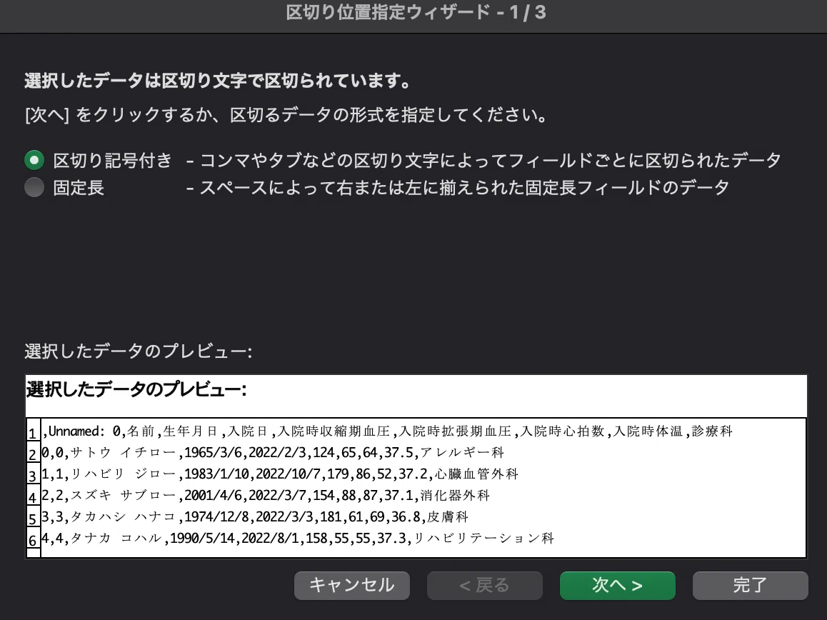
Task: Click preview row with スズキ サブロー
Action: 266,496
